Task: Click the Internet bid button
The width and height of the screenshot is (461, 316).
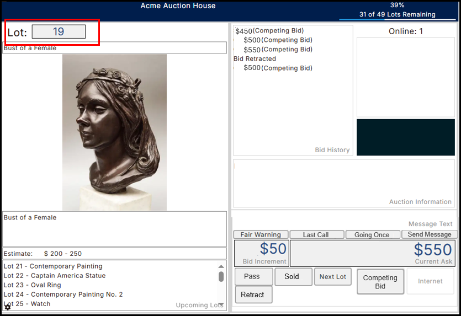Action: click(431, 281)
